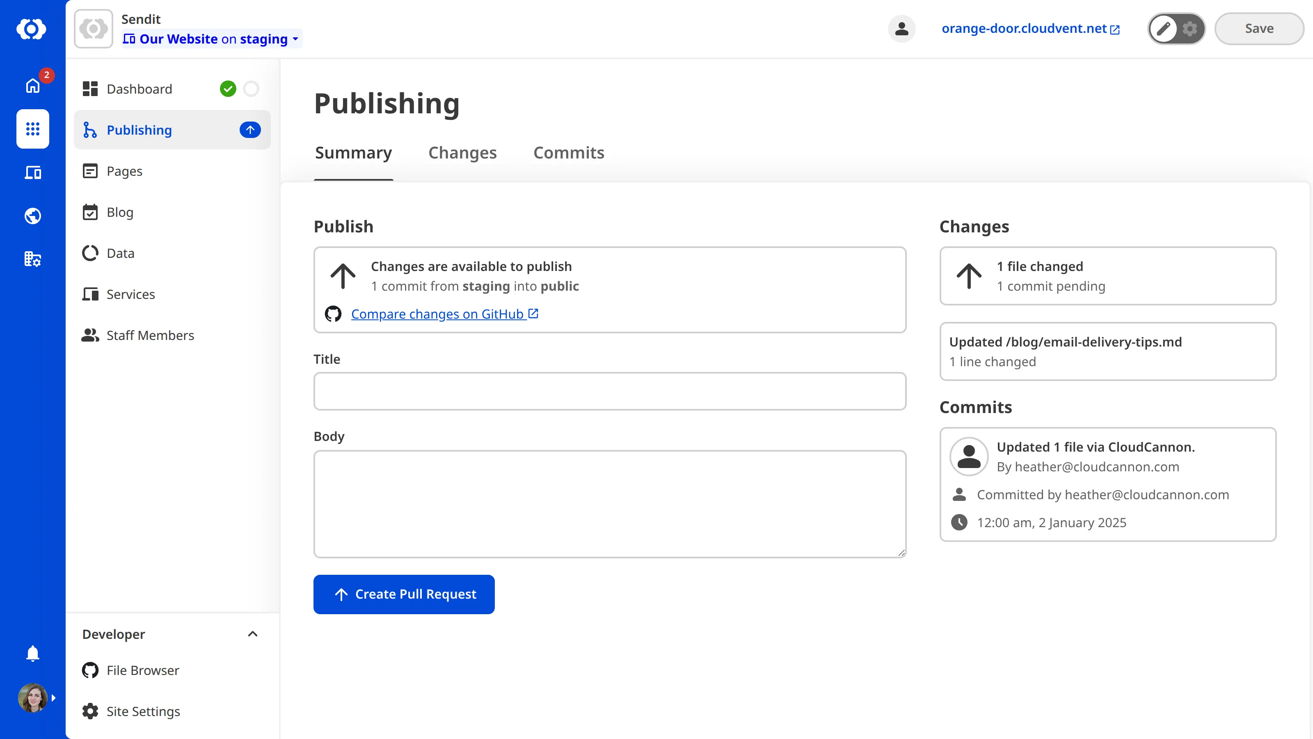Open the notifications bell icon
The width and height of the screenshot is (1313, 739).
32,653
